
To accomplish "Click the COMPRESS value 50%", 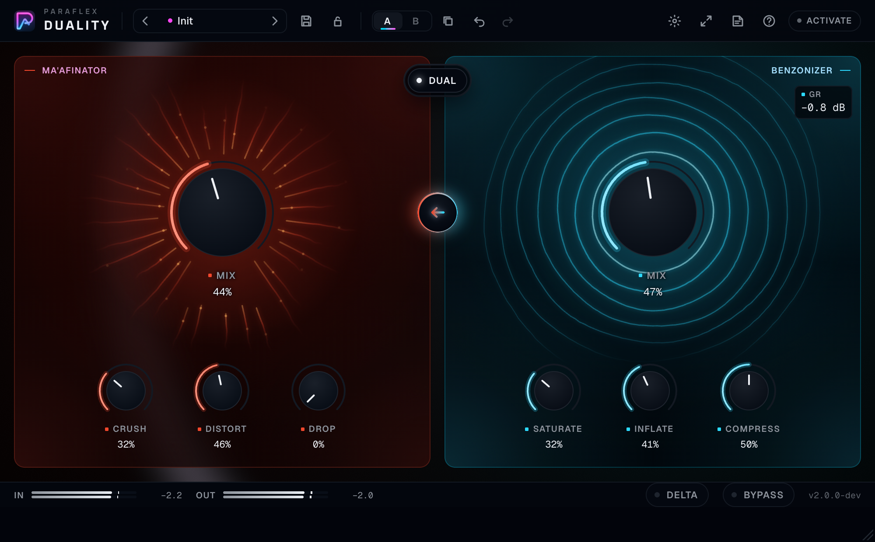I will pyautogui.click(x=749, y=445).
